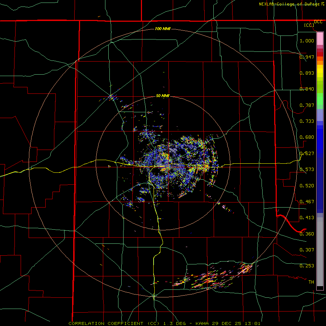This screenshot has height=326, width=326.
Task: Click the 0.840 legend value
Action: pyautogui.click(x=307, y=89)
